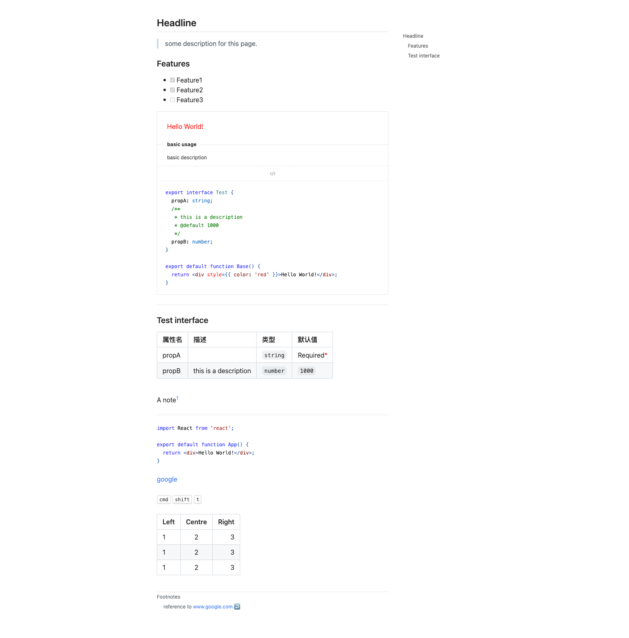629x638 pixels.
Task: Expand the demo source code toggle icon
Action: (x=273, y=174)
